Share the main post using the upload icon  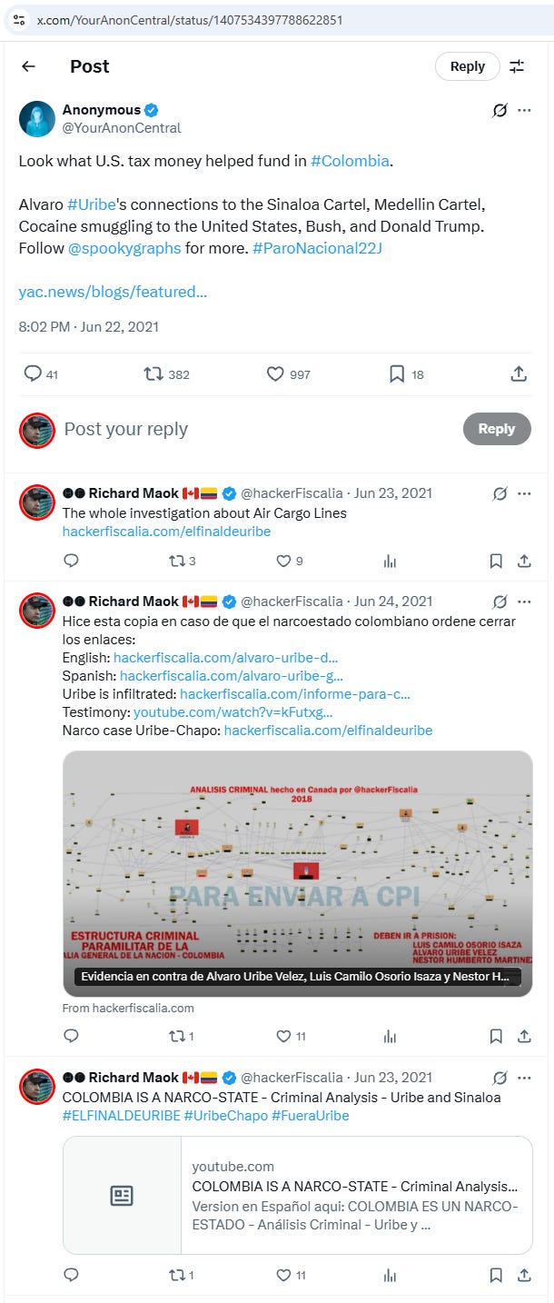[519, 373]
